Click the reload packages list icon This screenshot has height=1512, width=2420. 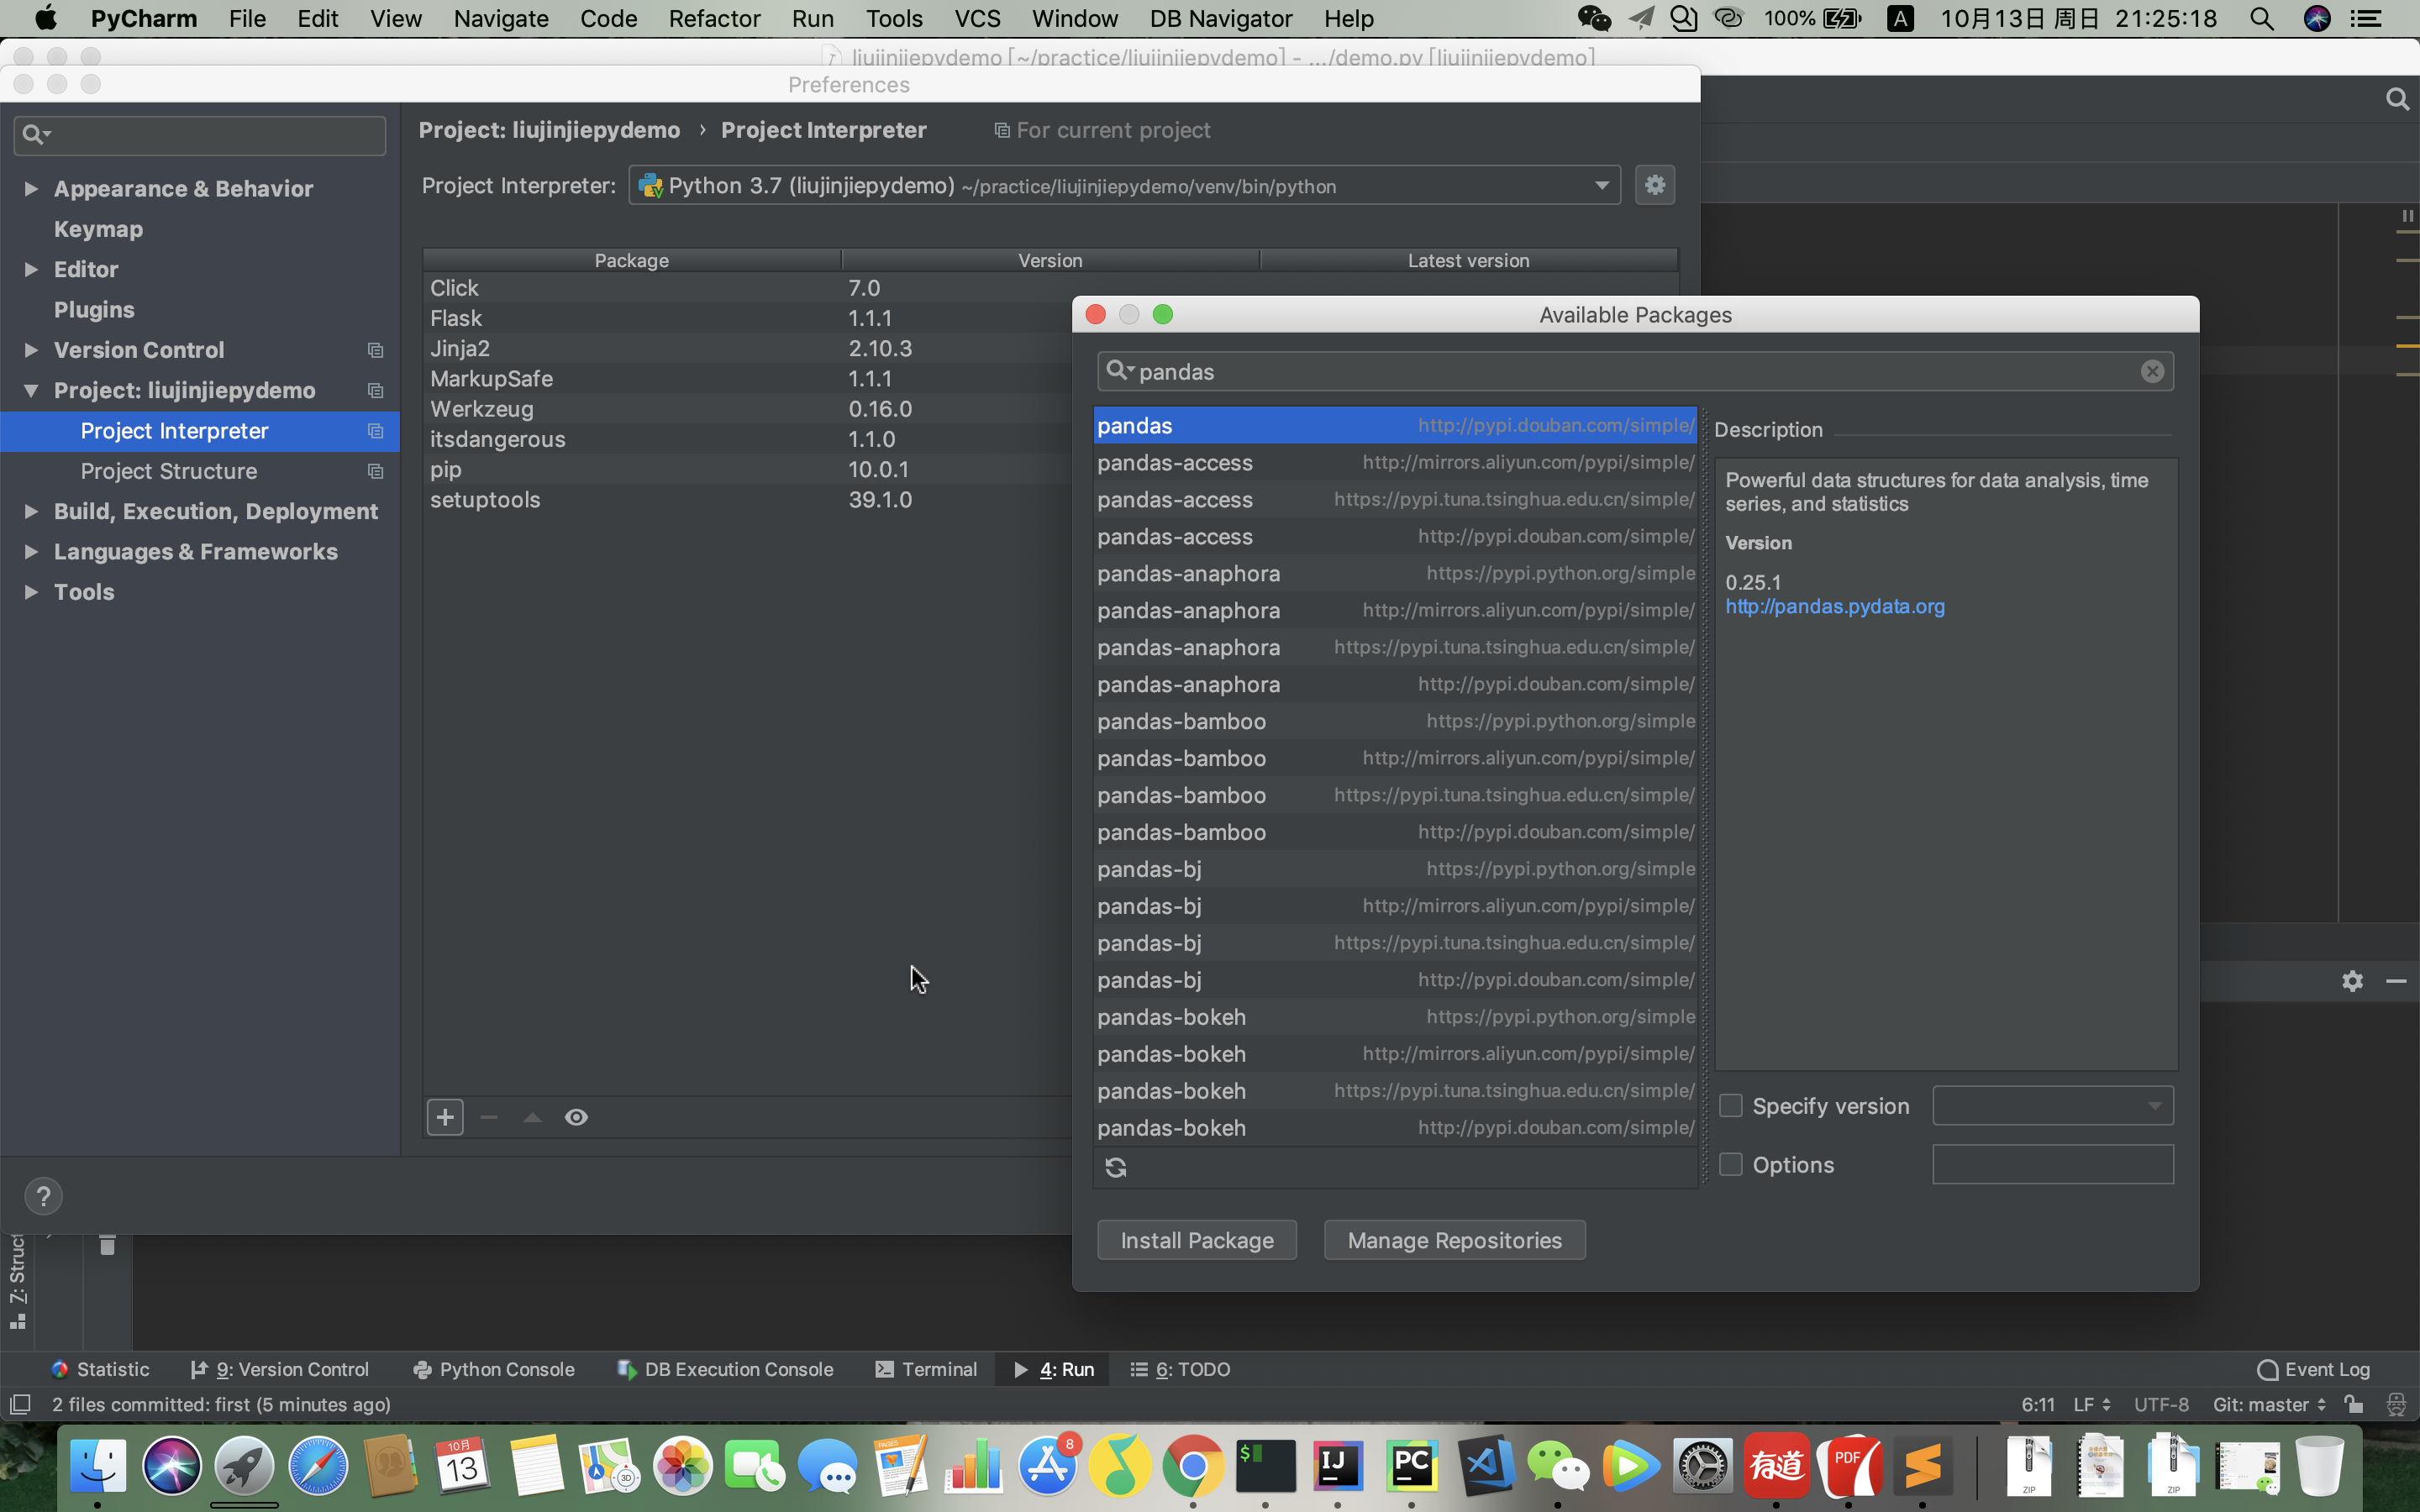tap(1116, 1167)
